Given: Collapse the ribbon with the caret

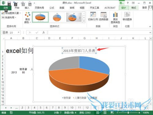Looking at the screenshot, I should pos(150,27).
